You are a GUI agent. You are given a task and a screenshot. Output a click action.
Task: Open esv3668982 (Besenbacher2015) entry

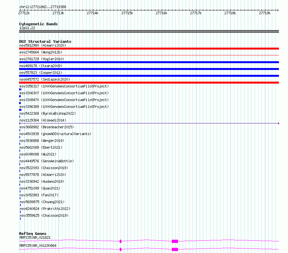tap(47, 127)
